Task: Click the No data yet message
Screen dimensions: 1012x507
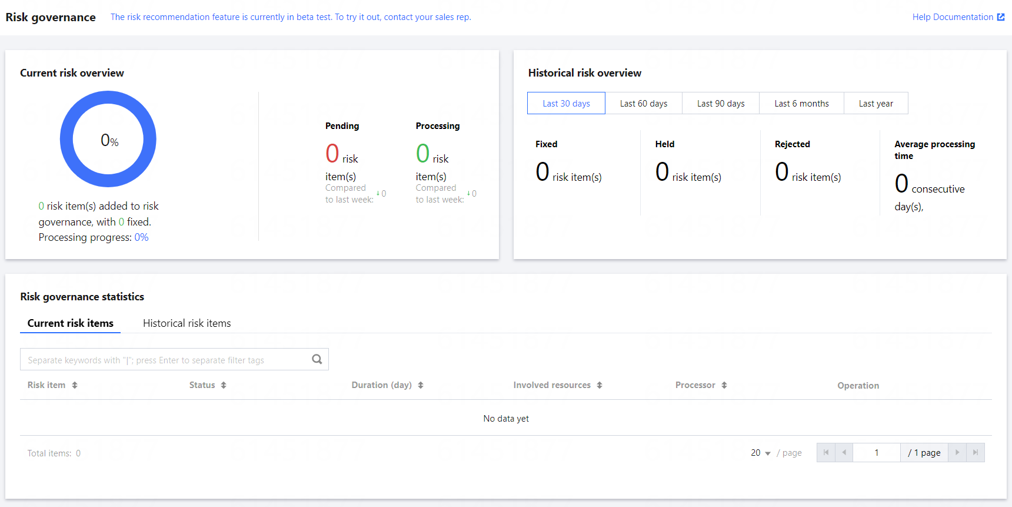Action: [x=506, y=419]
